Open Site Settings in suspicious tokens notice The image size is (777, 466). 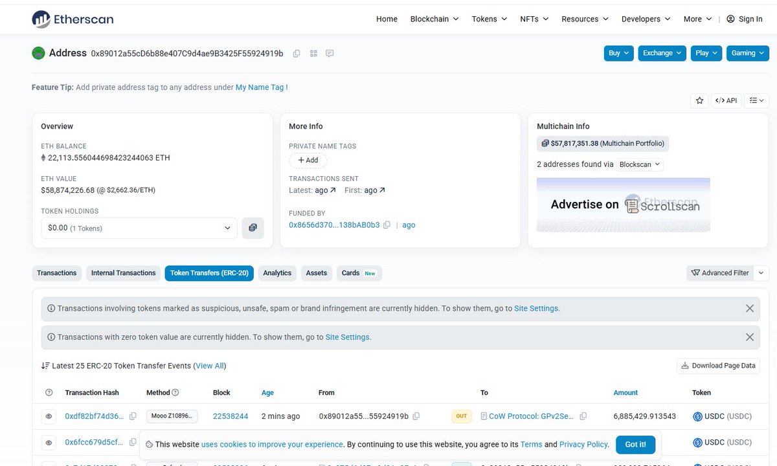click(x=536, y=309)
